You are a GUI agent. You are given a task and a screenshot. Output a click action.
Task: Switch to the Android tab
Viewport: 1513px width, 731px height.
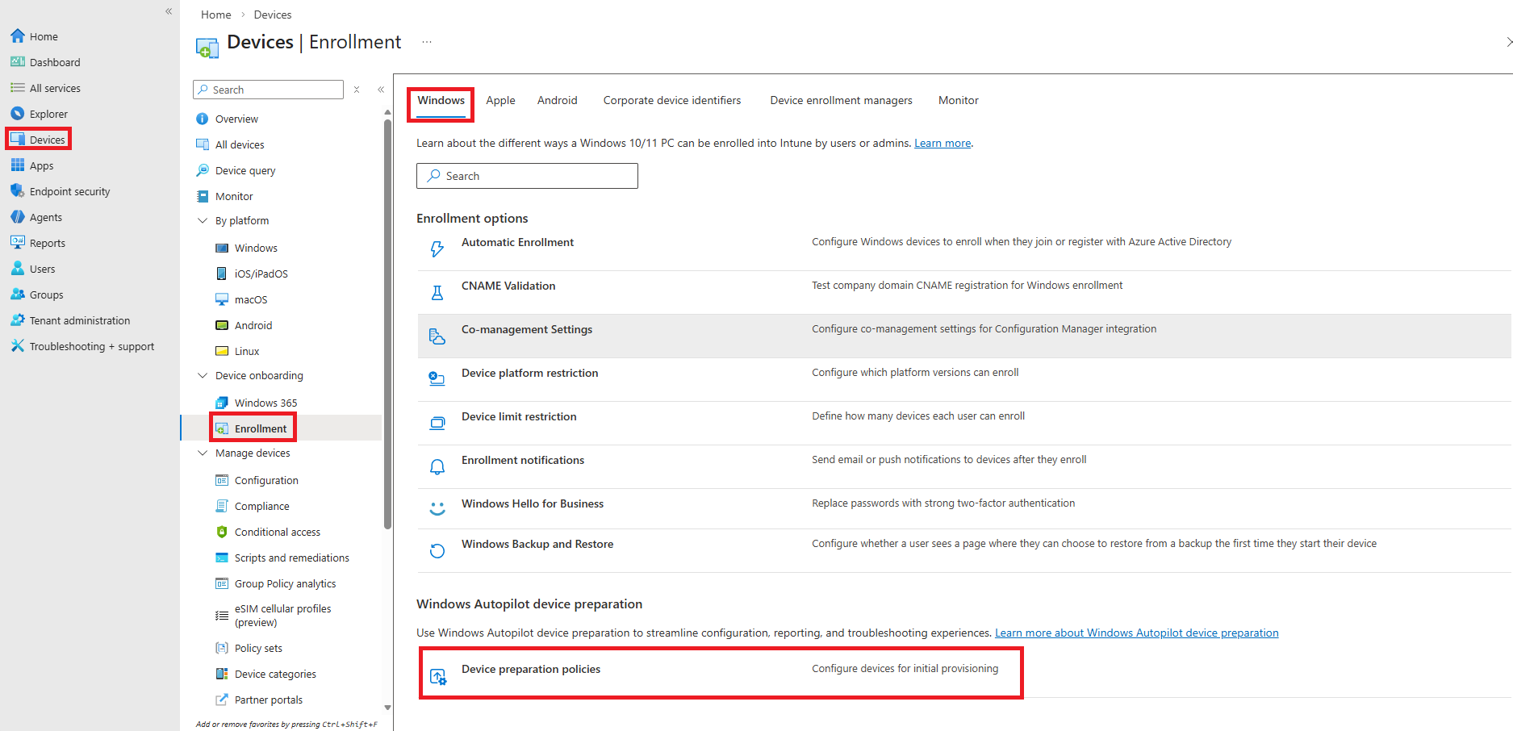pos(558,100)
